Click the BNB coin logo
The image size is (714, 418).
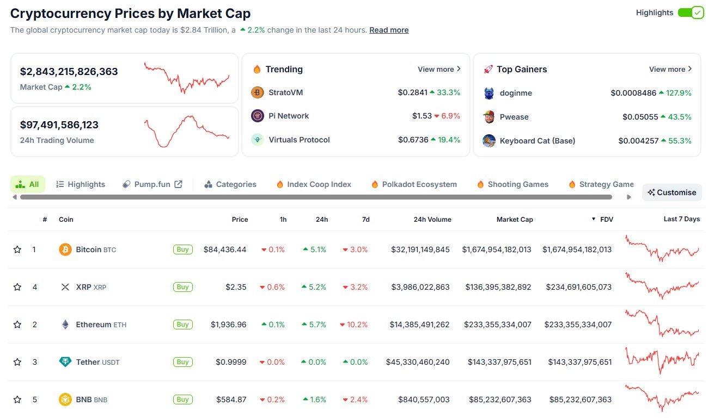tap(65, 399)
